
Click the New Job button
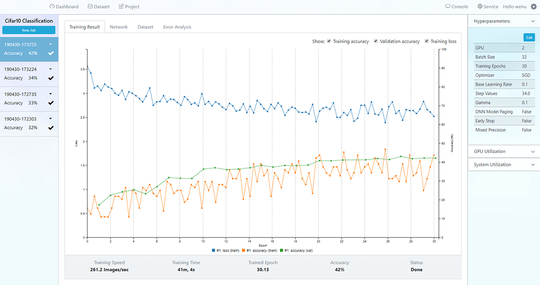29,30
